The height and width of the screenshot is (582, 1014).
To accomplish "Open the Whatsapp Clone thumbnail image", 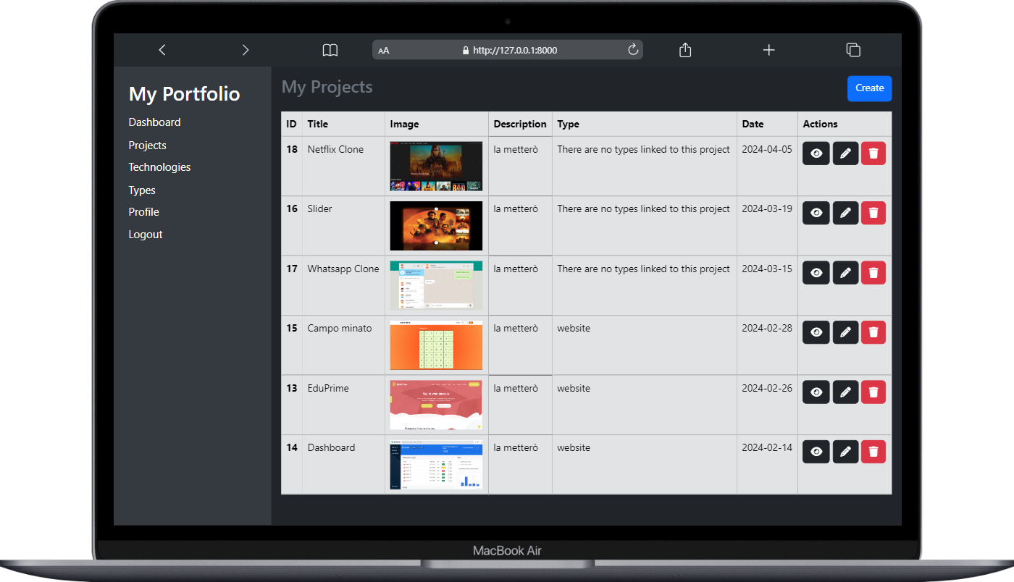I will point(436,286).
